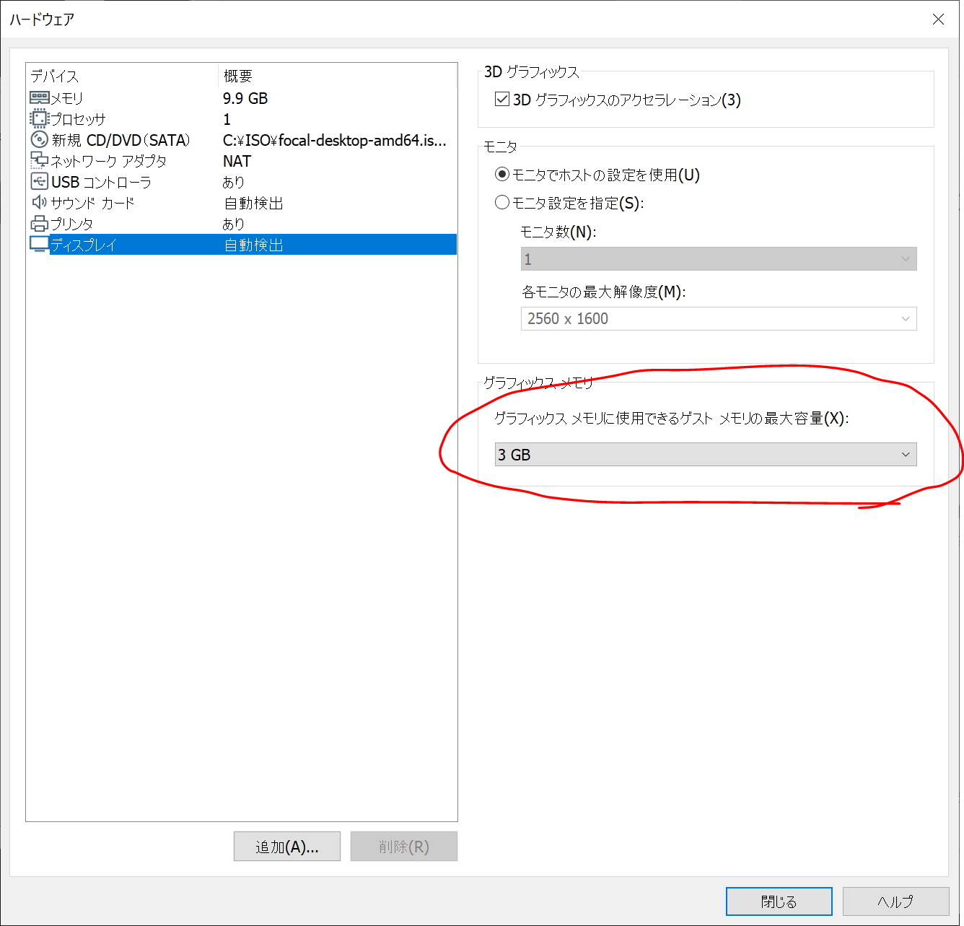Click the 追加(A)... button

point(287,847)
